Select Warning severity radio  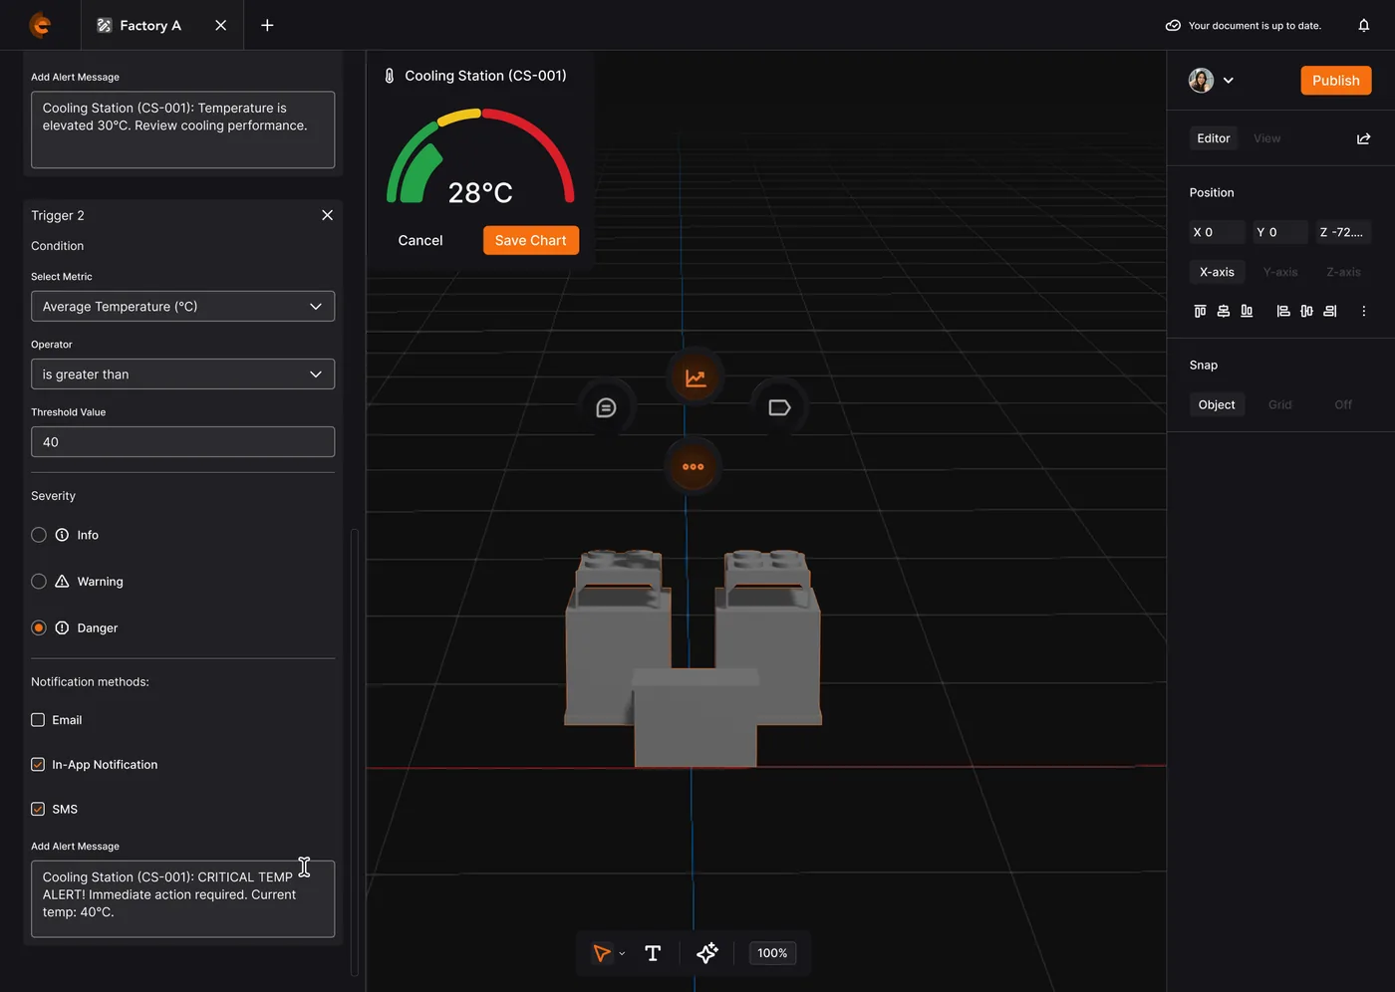pyautogui.click(x=39, y=582)
